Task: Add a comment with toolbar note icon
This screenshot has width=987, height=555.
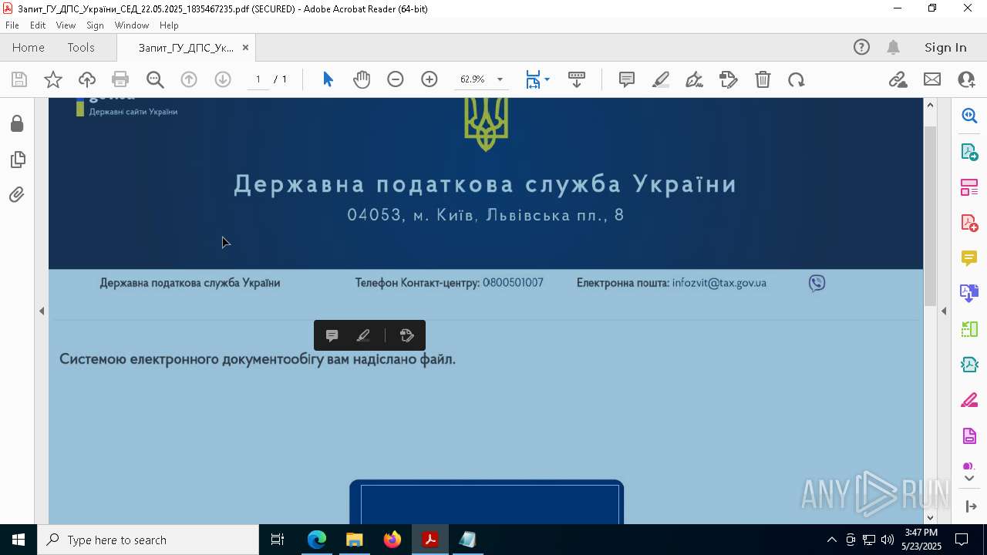Action: point(627,79)
